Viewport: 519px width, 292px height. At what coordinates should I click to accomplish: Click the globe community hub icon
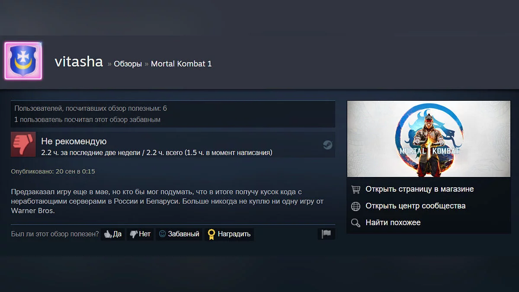point(356,206)
